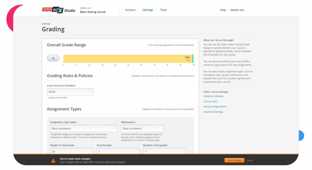Click the Save Changes button
This screenshot has width=312, height=170.
234,160
